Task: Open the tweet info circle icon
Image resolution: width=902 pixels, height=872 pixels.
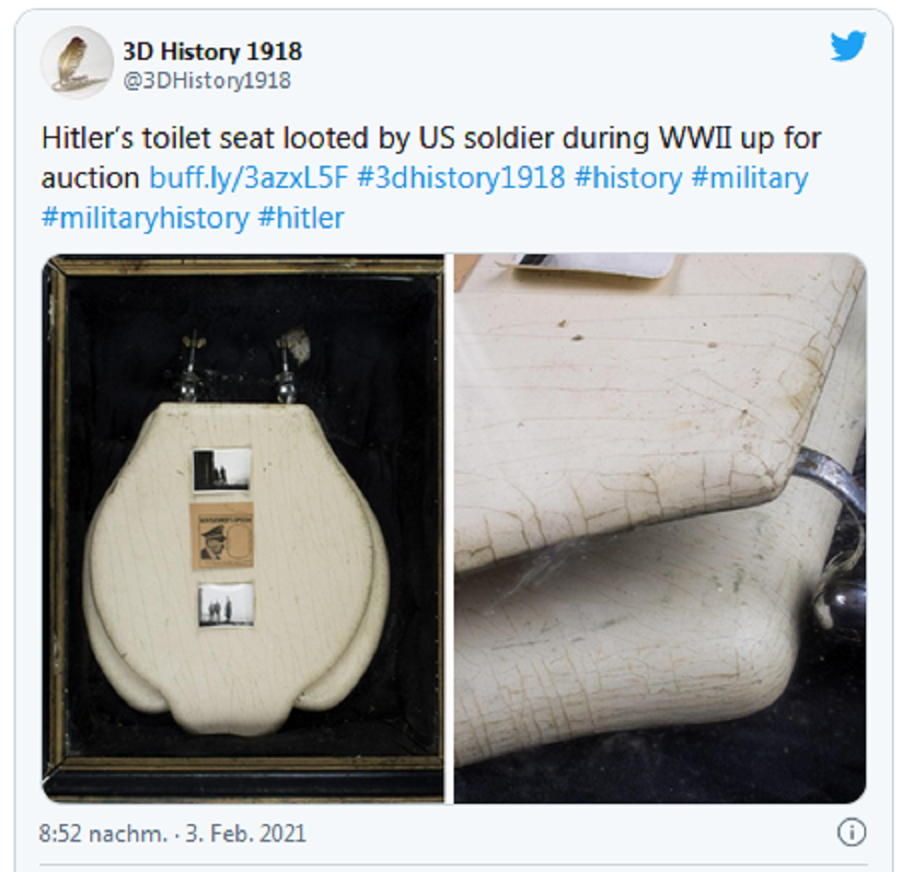Action: [851, 832]
